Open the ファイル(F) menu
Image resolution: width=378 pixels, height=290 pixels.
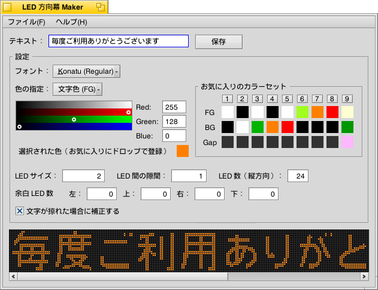click(26, 22)
